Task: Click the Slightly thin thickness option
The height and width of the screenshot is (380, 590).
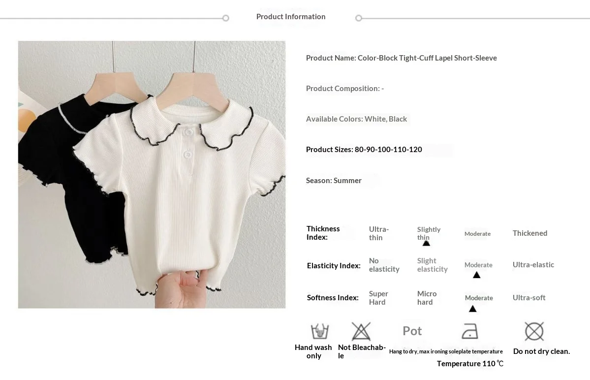Action: [429, 233]
